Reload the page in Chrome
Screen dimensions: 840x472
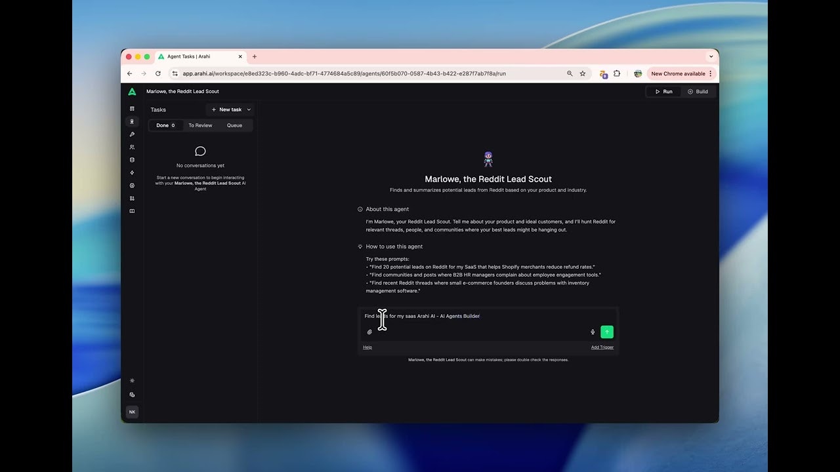click(158, 73)
